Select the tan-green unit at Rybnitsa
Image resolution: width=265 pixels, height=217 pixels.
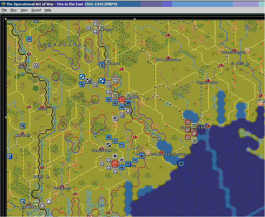coord(102,27)
